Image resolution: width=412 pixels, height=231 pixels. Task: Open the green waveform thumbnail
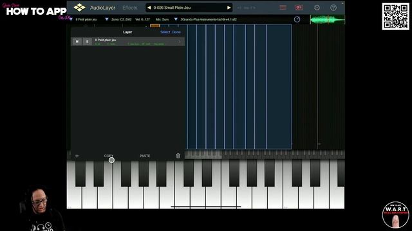tap(328, 20)
